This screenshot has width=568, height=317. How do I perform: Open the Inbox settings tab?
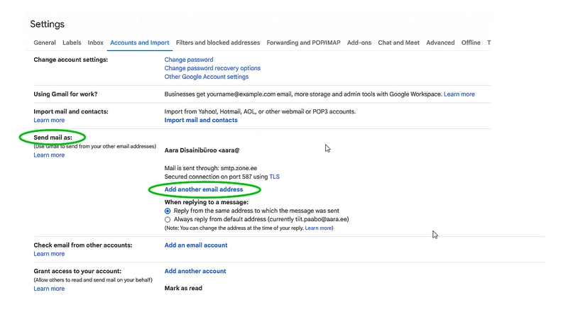click(95, 43)
